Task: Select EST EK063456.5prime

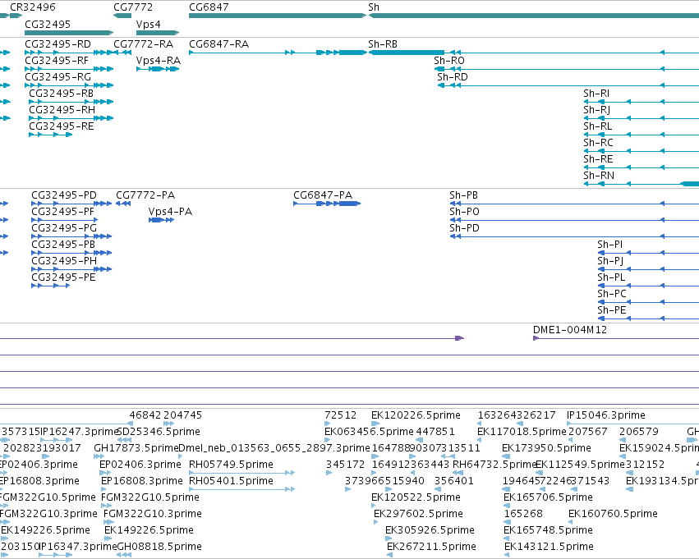Action: (x=369, y=432)
